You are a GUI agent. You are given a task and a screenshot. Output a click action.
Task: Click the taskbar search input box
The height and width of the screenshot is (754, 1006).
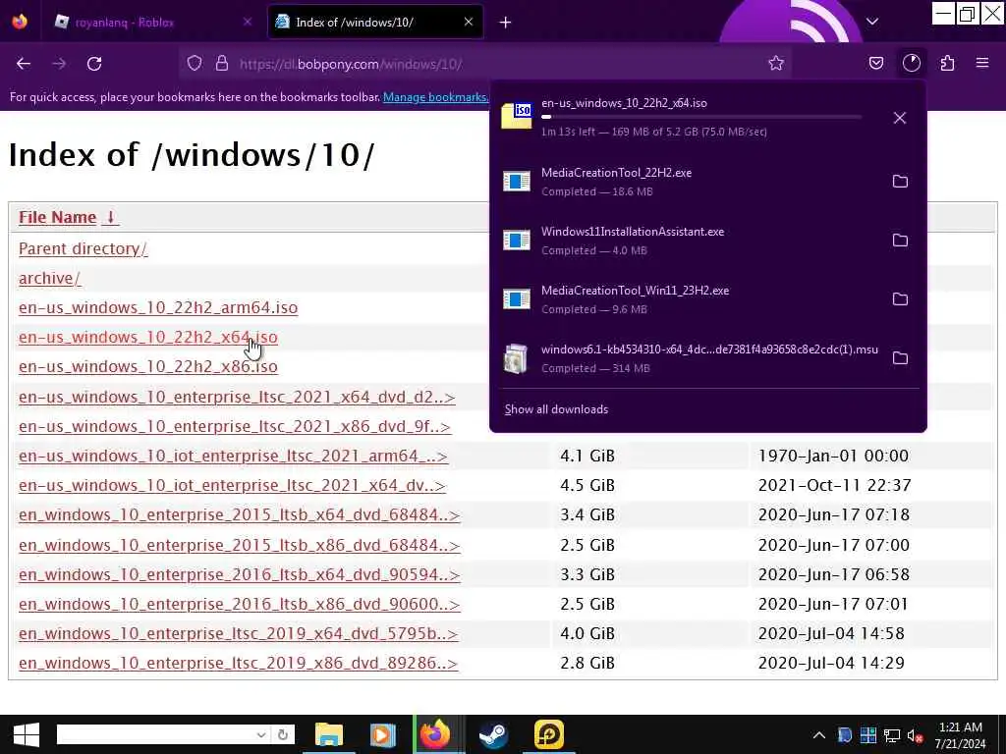point(154,734)
